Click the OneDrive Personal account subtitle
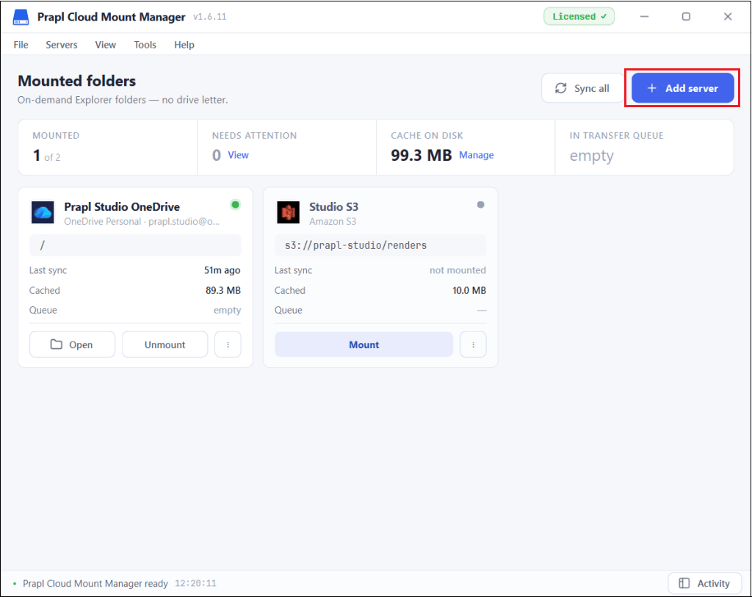Image resolution: width=752 pixels, height=597 pixels. pyautogui.click(x=142, y=222)
